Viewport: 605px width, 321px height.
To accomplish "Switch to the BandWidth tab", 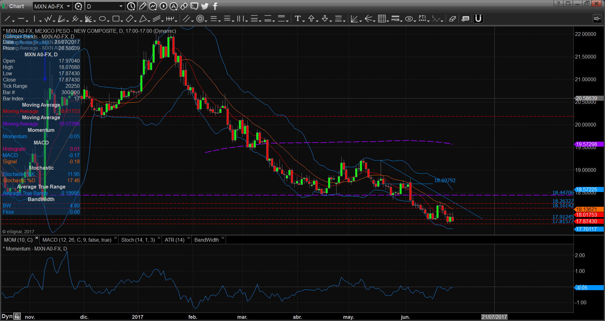I will [x=206, y=240].
